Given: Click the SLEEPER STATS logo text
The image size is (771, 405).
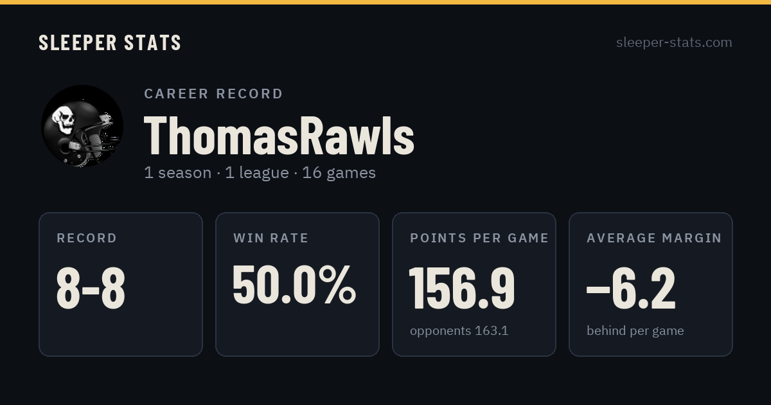Looking at the screenshot, I should pyautogui.click(x=110, y=42).
